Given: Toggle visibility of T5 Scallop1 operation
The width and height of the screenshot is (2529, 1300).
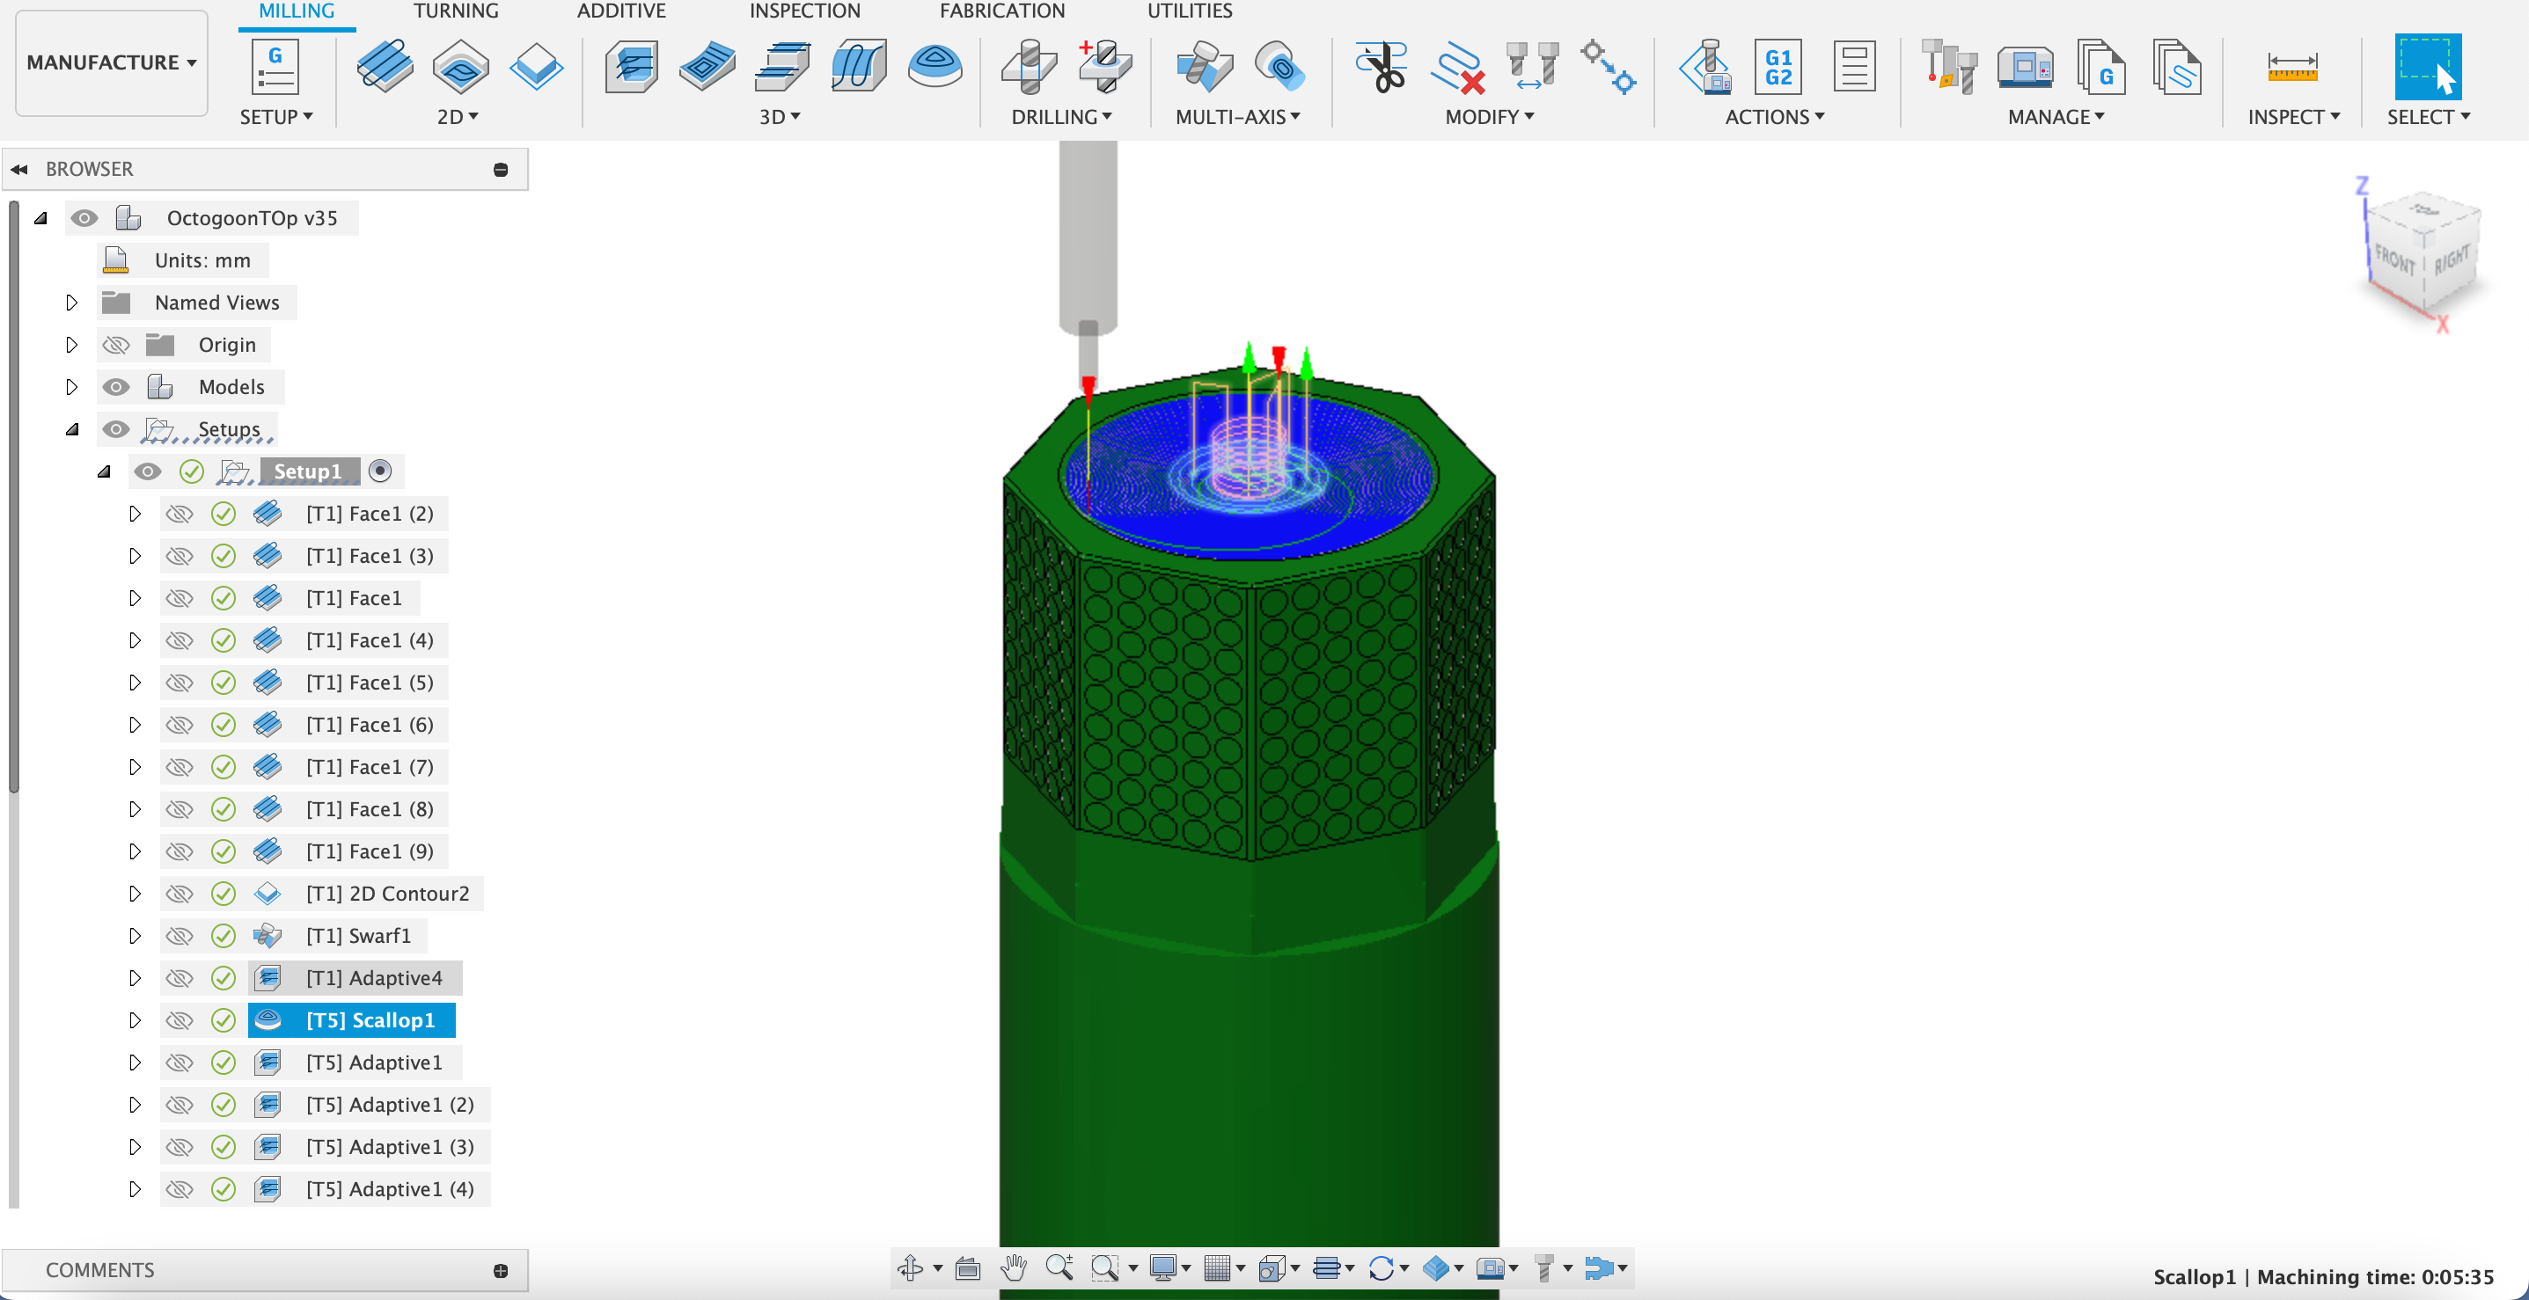Looking at the screenshot, I should point(180,1019).
